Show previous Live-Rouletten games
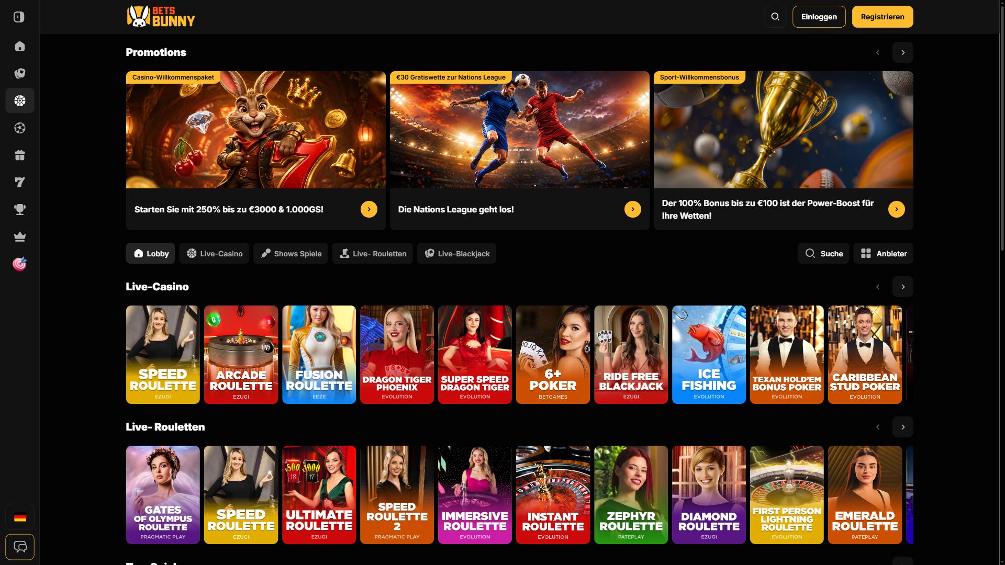The image size is (1005, 565). [878, 427]
